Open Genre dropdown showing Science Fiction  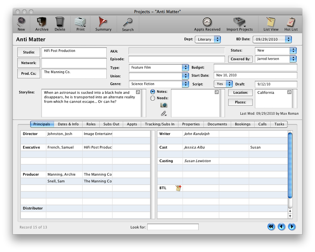(x=159, y=84)
